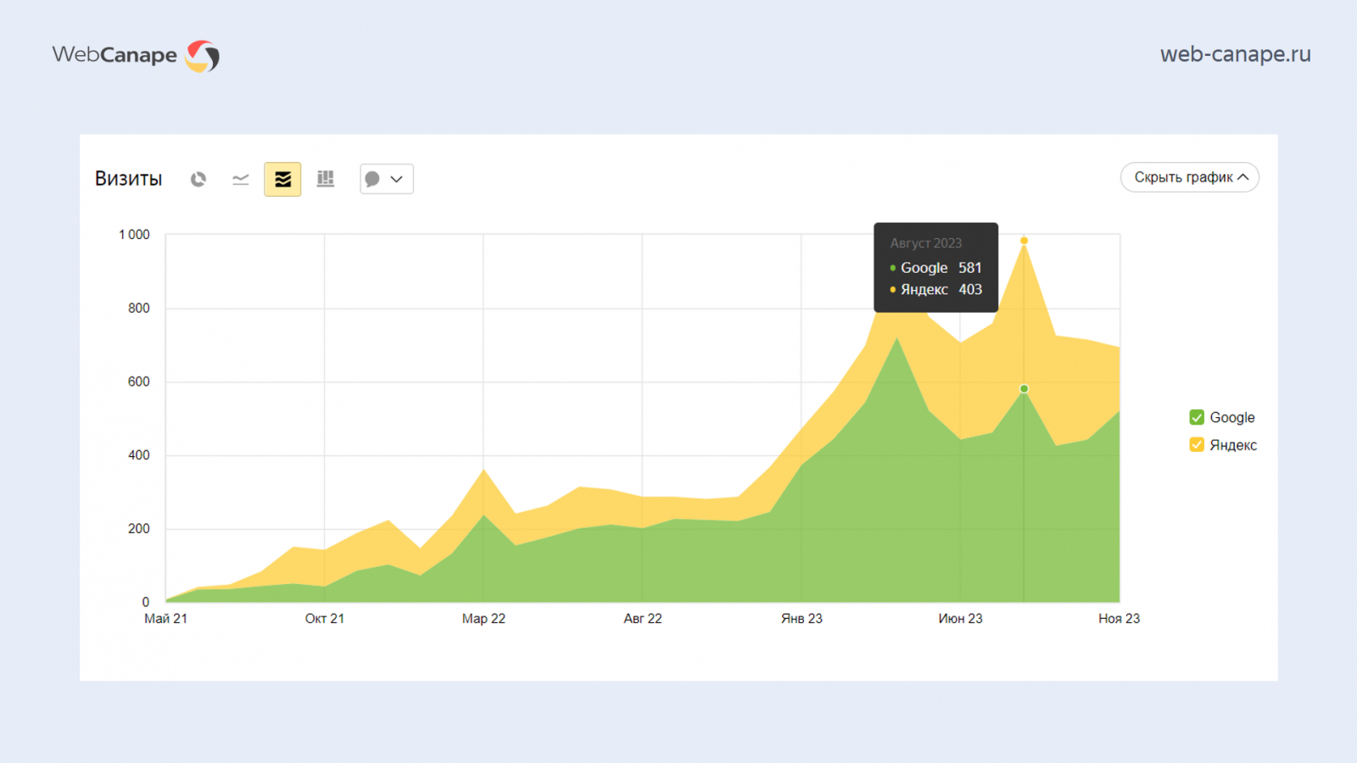Click the Визиты chart title

128,179
